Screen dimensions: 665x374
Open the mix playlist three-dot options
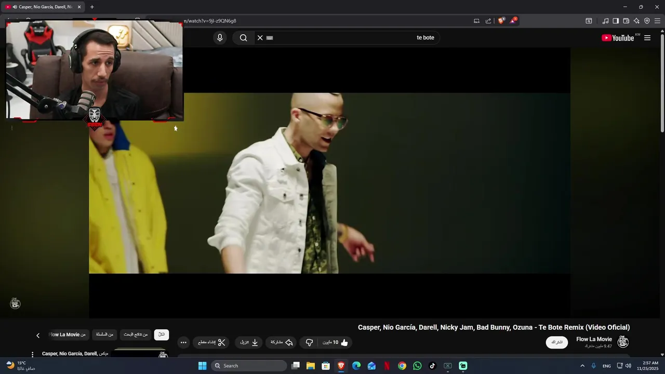[32, 354]
